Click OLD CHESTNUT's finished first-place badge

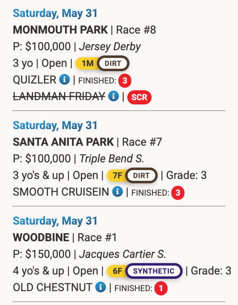click(x=161, y=288)
